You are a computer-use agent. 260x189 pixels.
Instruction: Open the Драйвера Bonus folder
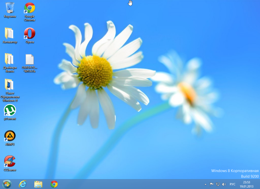coord(10,63)
